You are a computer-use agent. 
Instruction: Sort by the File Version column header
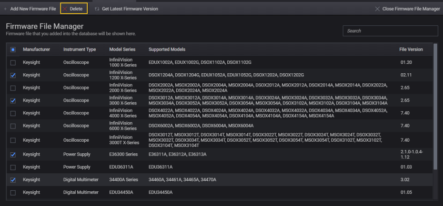pyautogui.click(x=411, y=49)
